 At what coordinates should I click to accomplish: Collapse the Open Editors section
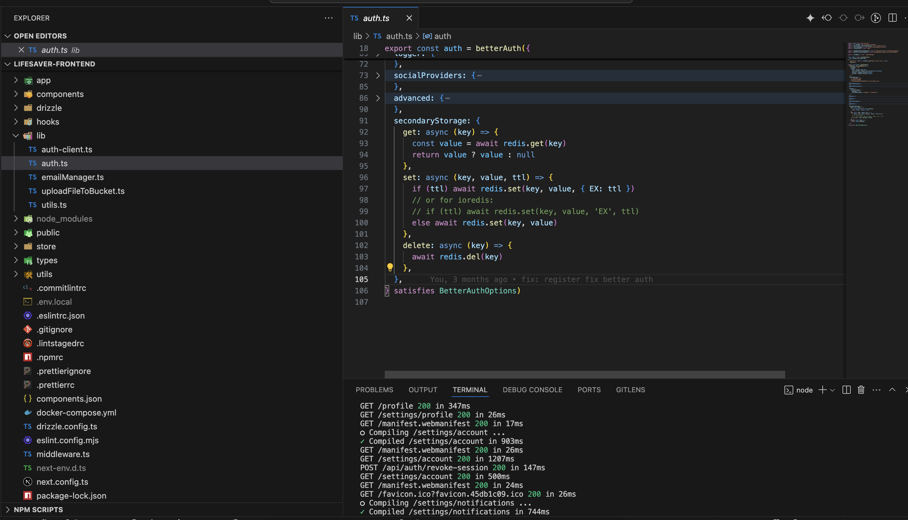172,36
